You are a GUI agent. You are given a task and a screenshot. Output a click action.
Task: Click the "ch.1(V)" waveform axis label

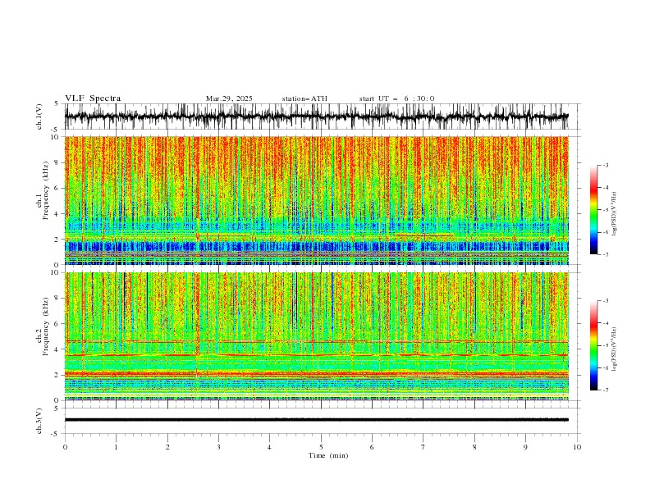(39, 116)
